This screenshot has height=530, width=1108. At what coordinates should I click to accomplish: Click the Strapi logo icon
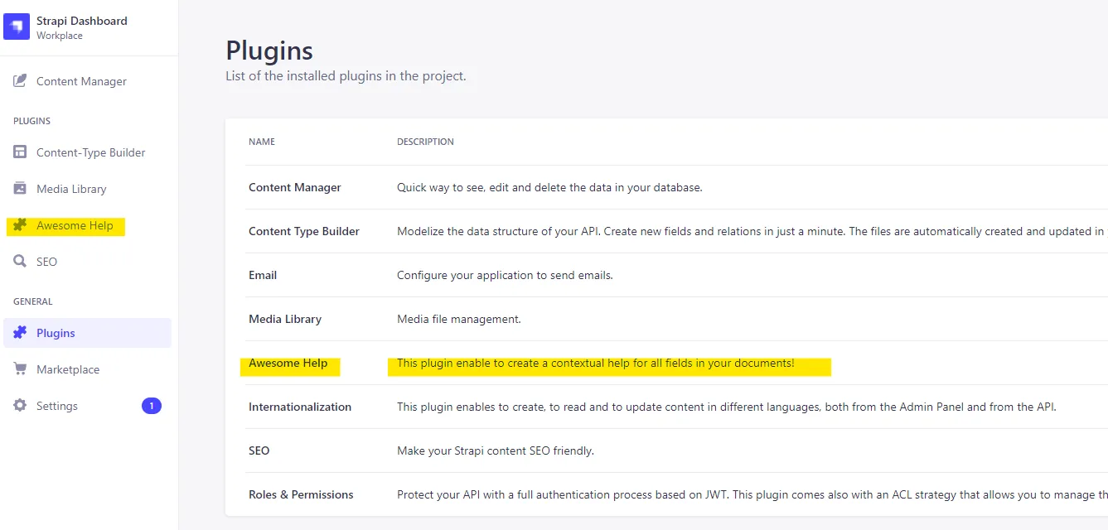17,27
